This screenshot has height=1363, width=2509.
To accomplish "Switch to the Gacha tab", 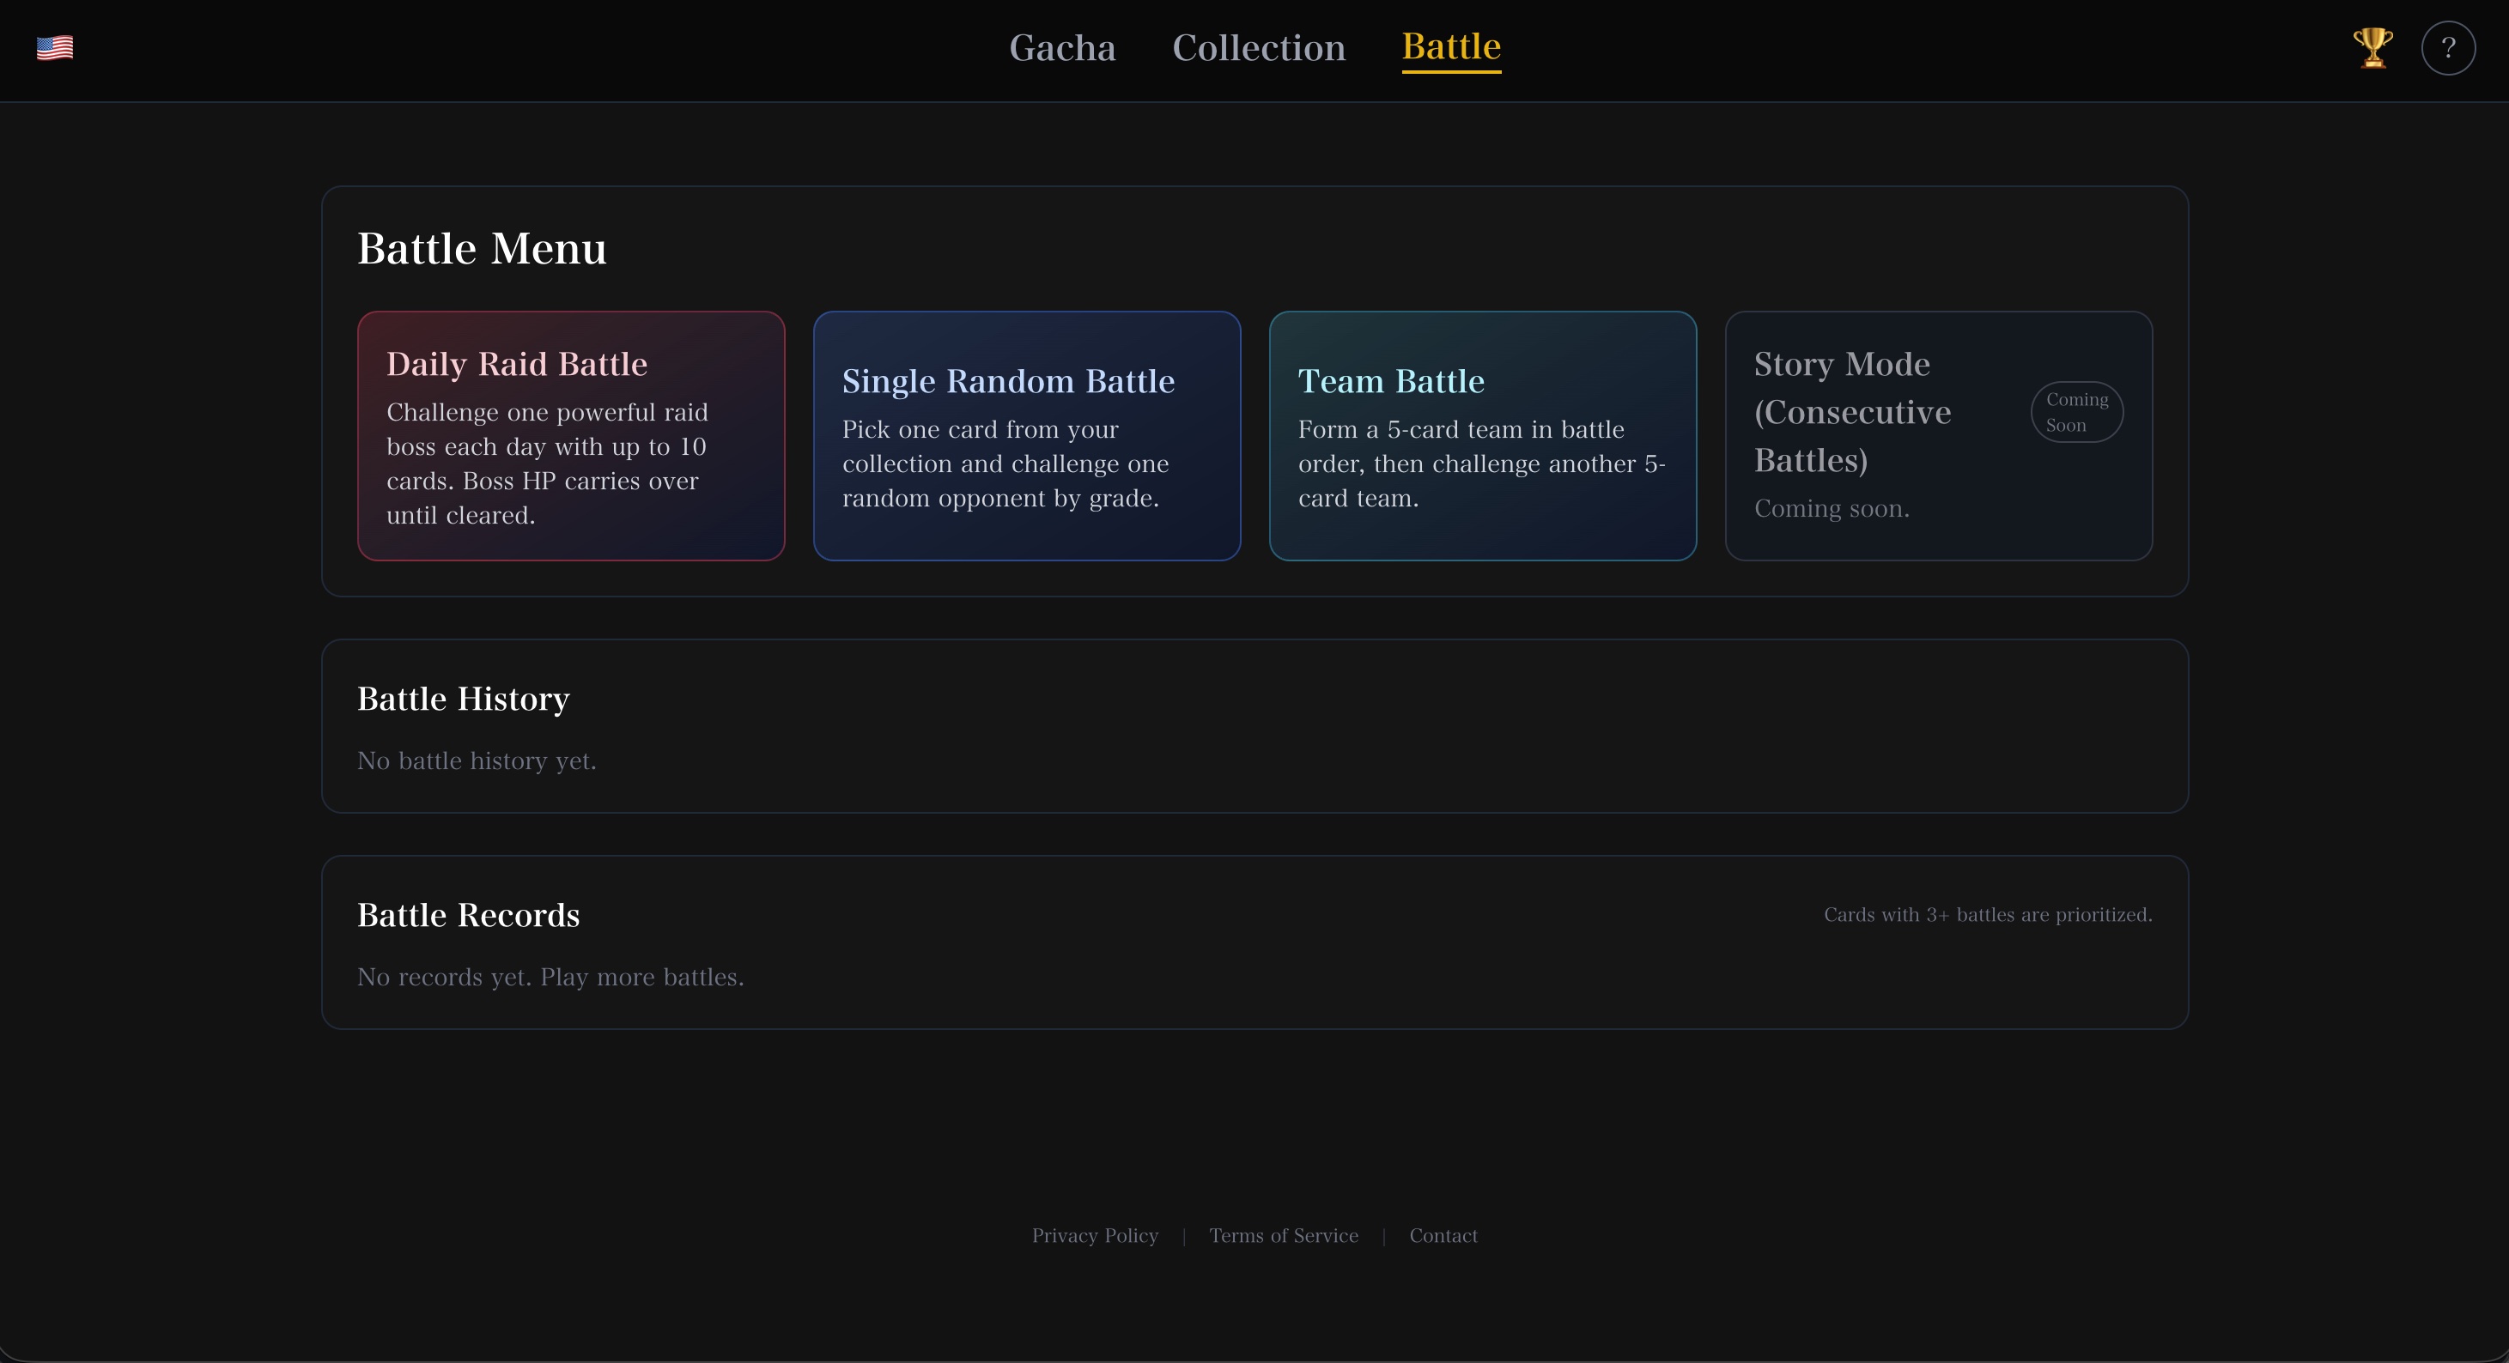I will click(x=1061, y=48).
